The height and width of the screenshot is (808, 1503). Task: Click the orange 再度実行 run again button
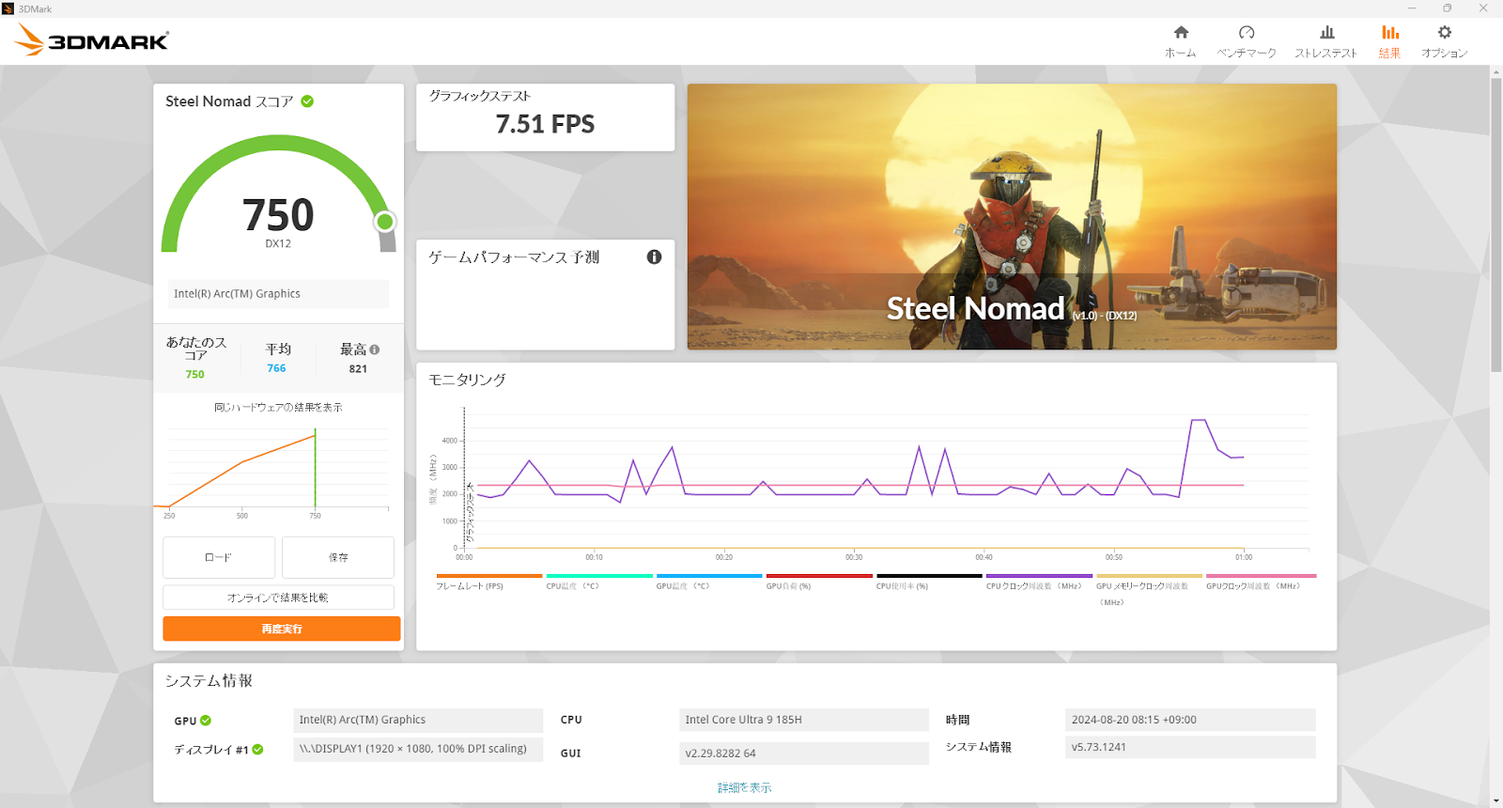tap(282, 629)
